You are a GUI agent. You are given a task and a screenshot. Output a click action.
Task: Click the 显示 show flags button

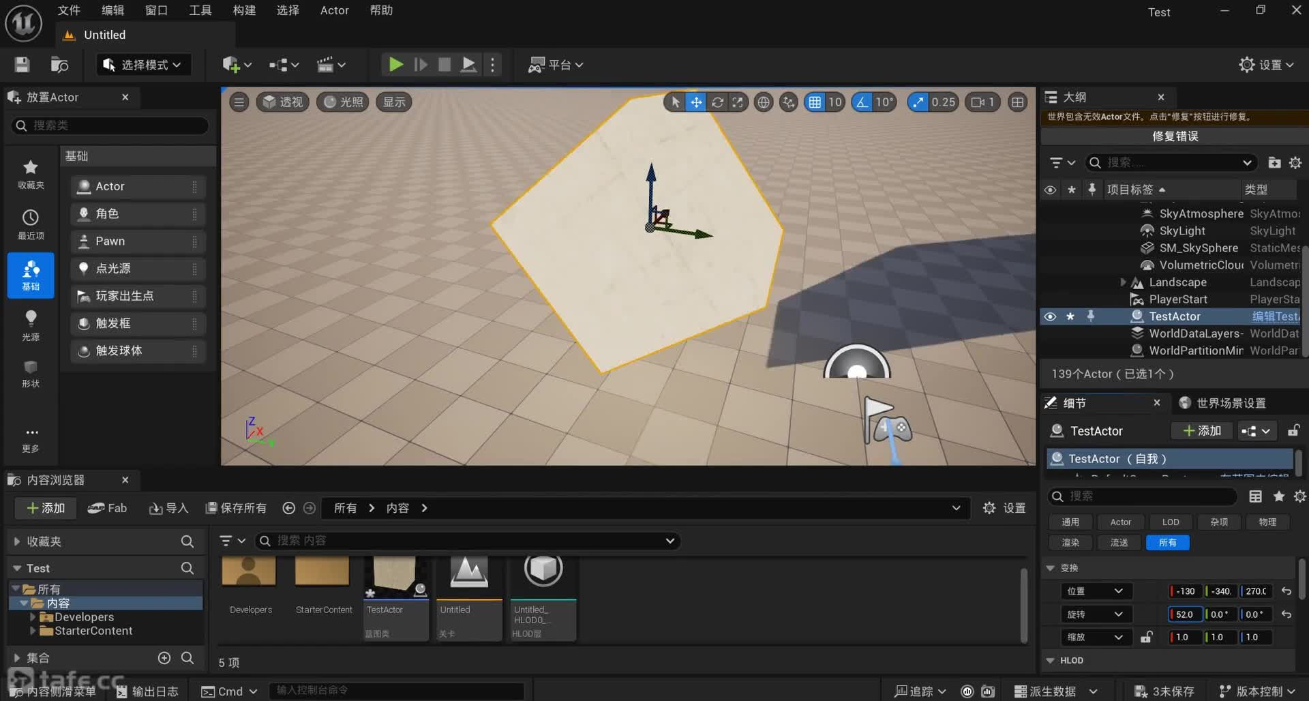point(393,102)
